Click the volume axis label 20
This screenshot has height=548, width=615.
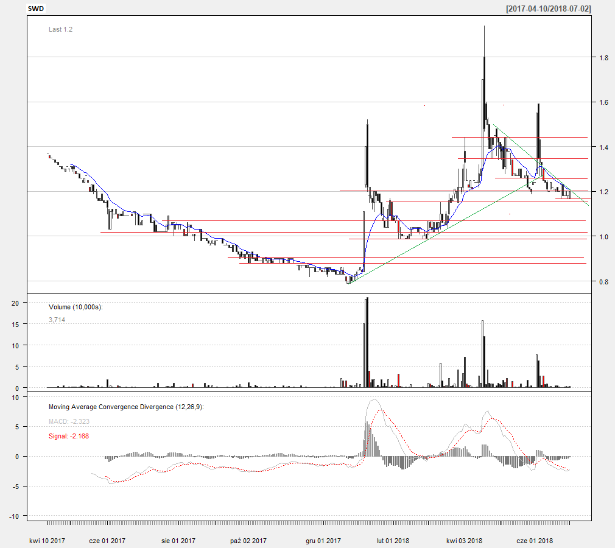click(15, 303)
